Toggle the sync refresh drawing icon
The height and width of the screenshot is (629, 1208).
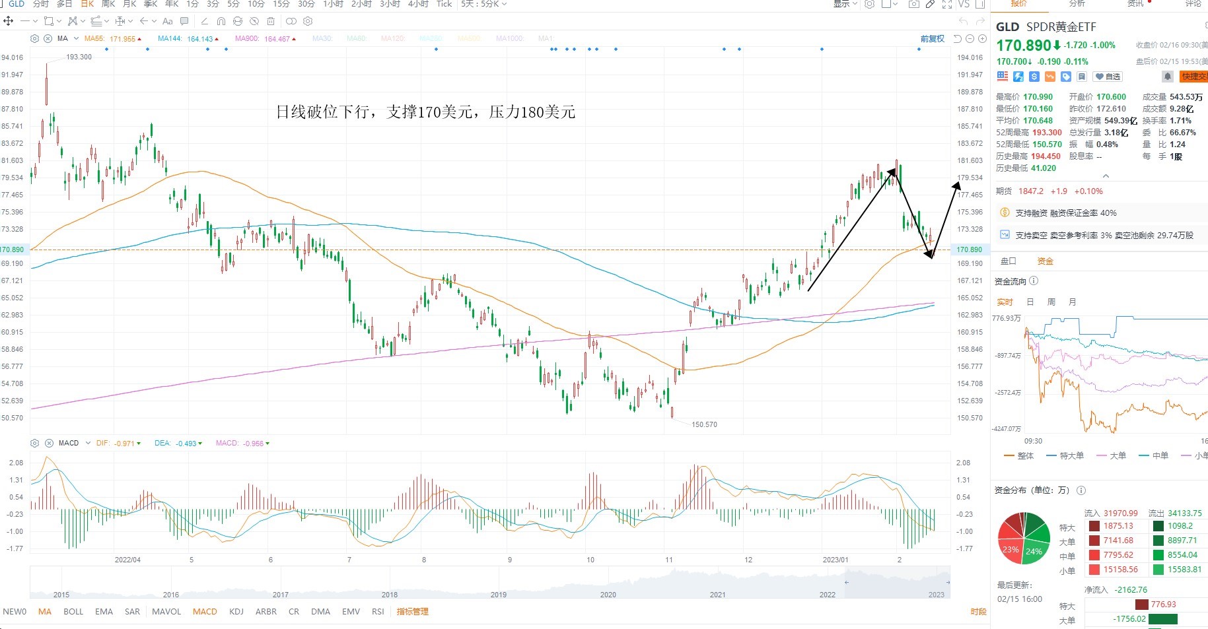pos(238,21)
